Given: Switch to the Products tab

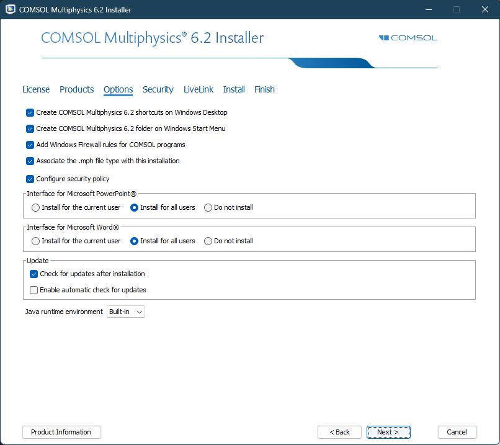Looking at the screenshot, I should coord(76,89).
